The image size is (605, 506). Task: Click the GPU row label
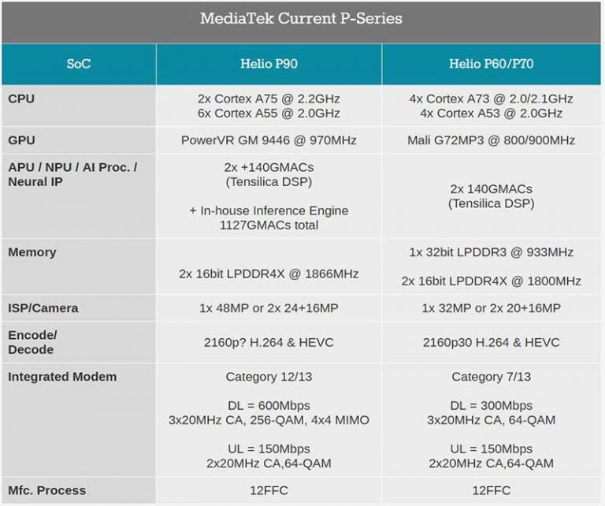tap(21, 140)
